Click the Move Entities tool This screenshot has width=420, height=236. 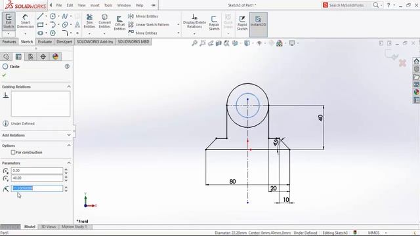[142, 33]
